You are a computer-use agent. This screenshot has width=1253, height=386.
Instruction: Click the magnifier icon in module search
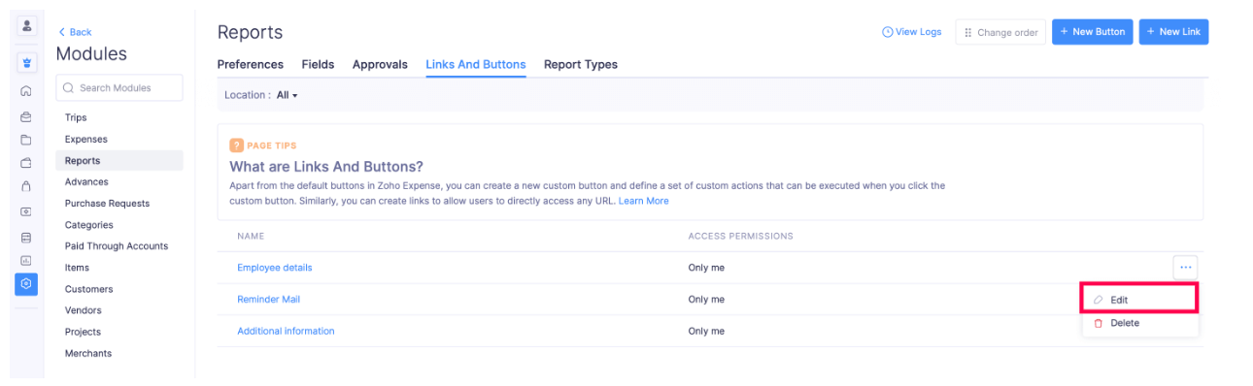coord(68,88)
